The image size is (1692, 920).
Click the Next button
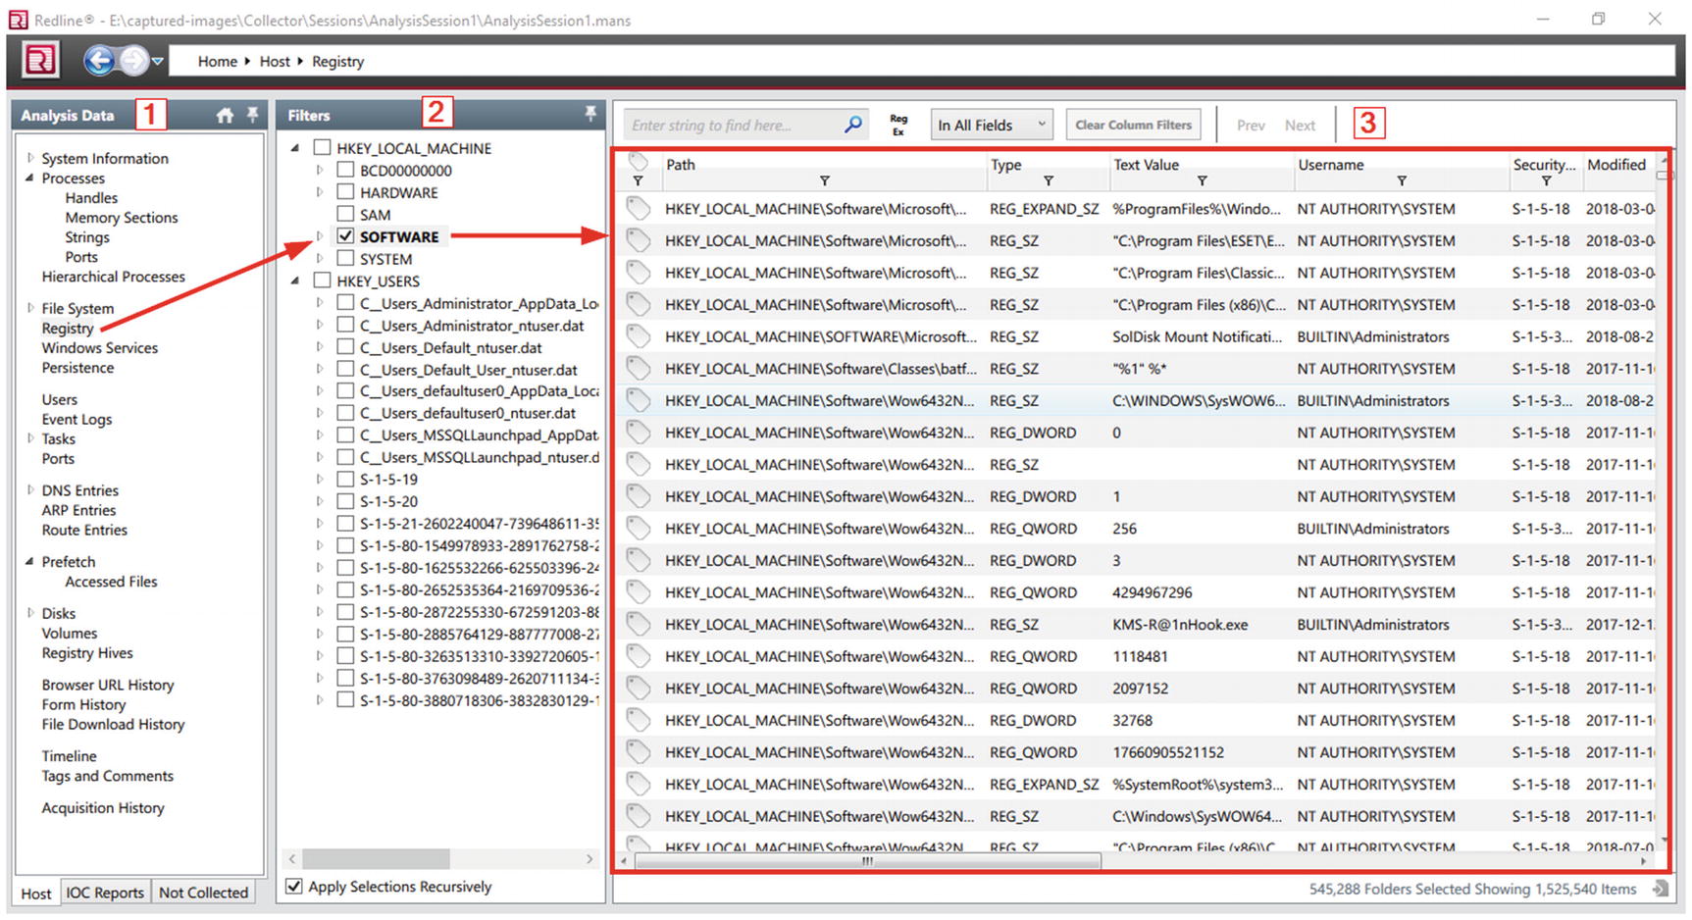[1300, 125]
